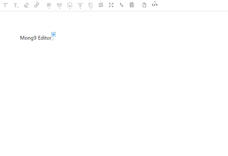Screen dimensions: 228x156
Task: Expand the text alignment options
Action: 49,5
